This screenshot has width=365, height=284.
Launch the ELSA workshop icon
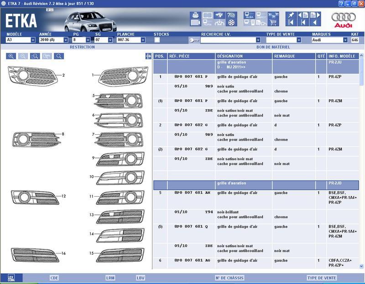[x=249, y=15]
